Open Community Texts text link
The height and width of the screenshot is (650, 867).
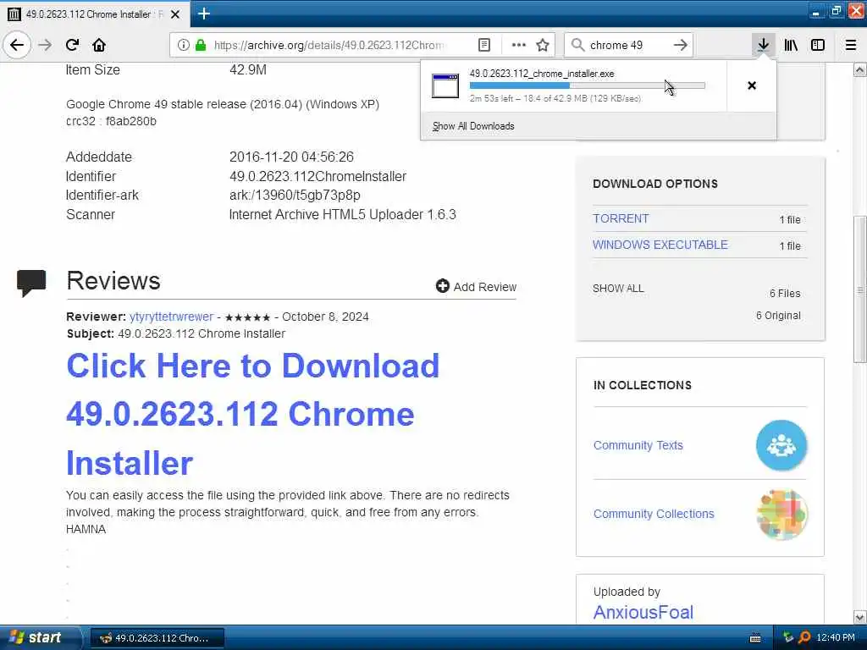pyautogui.click(x=638, y=445)
